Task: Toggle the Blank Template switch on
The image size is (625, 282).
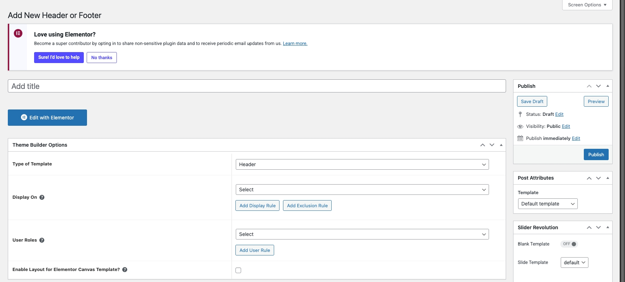Action: 569,244
